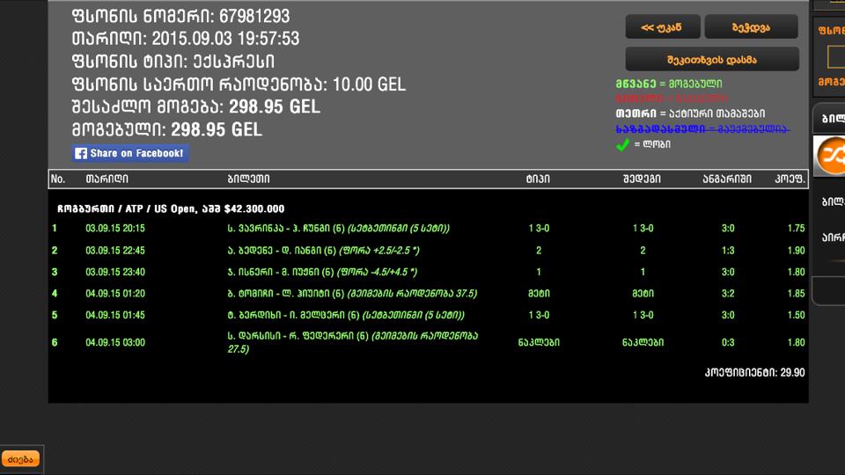Click the 1.50 odds value
Image resolution: width=845 pixels, height=475 pixels.
point(796,315)
